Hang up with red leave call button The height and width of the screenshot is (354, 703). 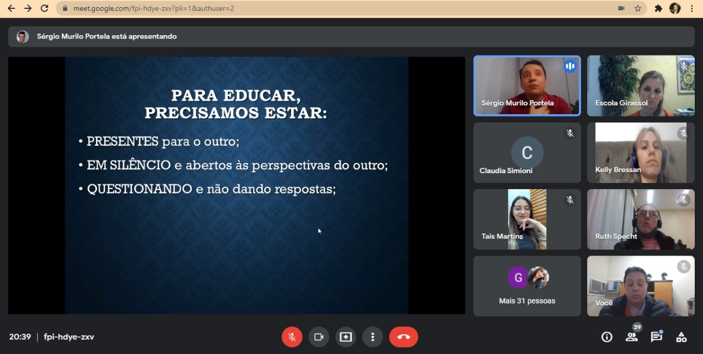(404, 337)
